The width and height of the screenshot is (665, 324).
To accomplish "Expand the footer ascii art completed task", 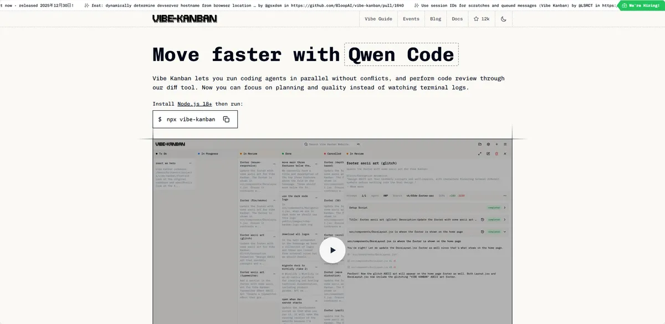I will click(x=504, y=219).
